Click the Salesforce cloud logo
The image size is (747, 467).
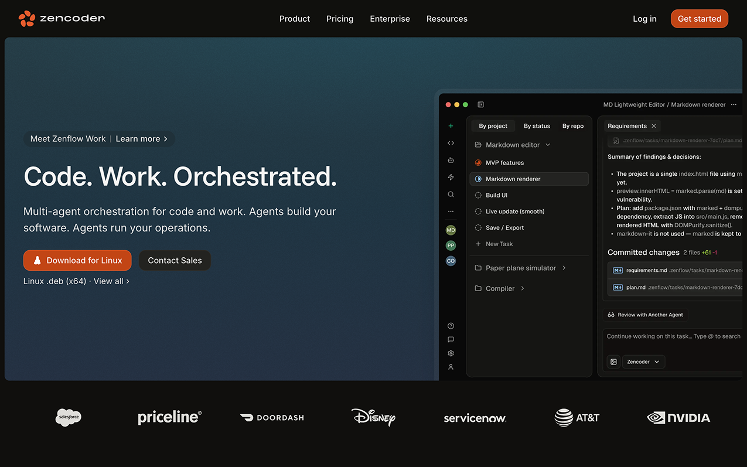click(x=69, y=417)
